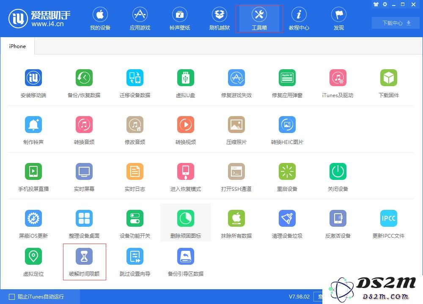Open the 打开SSH通道 tool
The width and height of the screenshot is (423, 304).
(x=236, y=177)
